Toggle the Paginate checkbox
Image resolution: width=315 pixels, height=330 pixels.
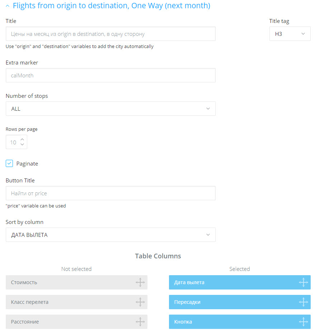point(9,163)
